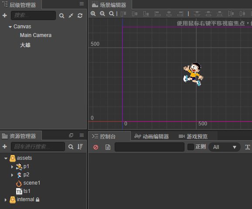Screen dimensions: 252x209
Task: Pop out the assets panel window
Action: pyautogui.click(x=71, y=135)
